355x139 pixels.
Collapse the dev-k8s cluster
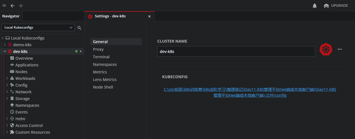5,52
